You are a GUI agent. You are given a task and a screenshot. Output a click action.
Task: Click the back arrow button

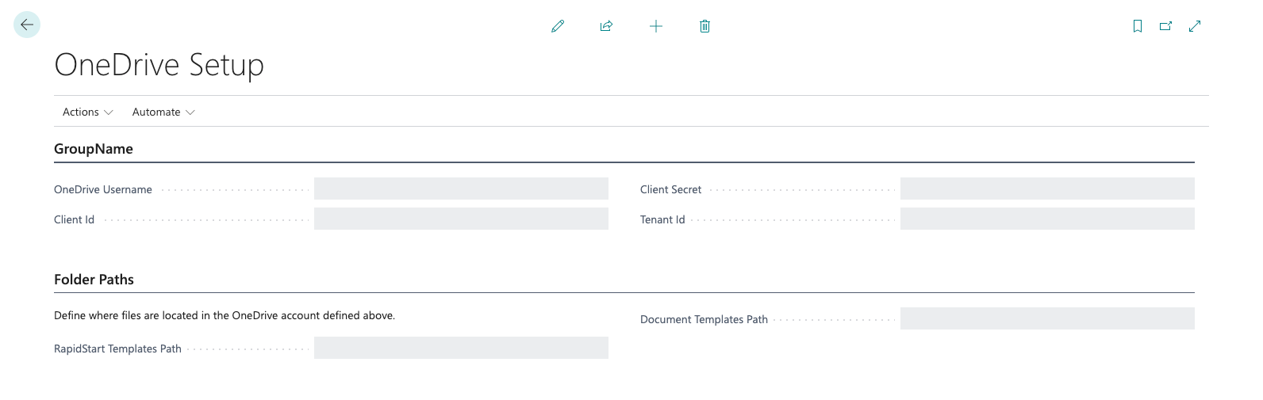point(27,25)
